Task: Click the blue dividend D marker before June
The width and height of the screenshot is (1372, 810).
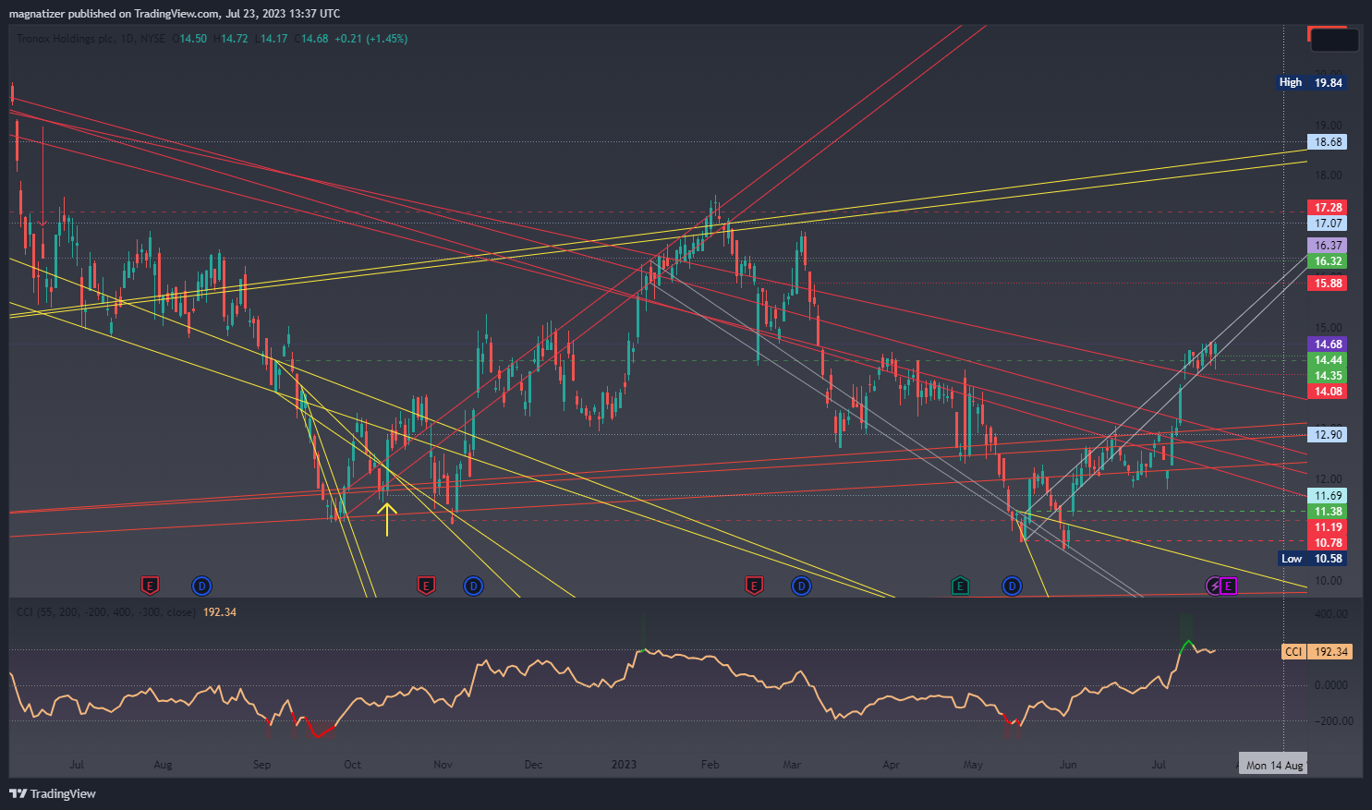Action: [x=1013, y=586]
